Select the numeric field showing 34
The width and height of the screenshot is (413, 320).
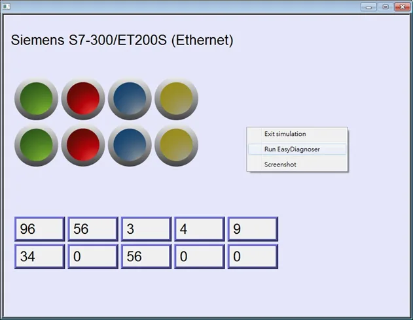[39, 257]
